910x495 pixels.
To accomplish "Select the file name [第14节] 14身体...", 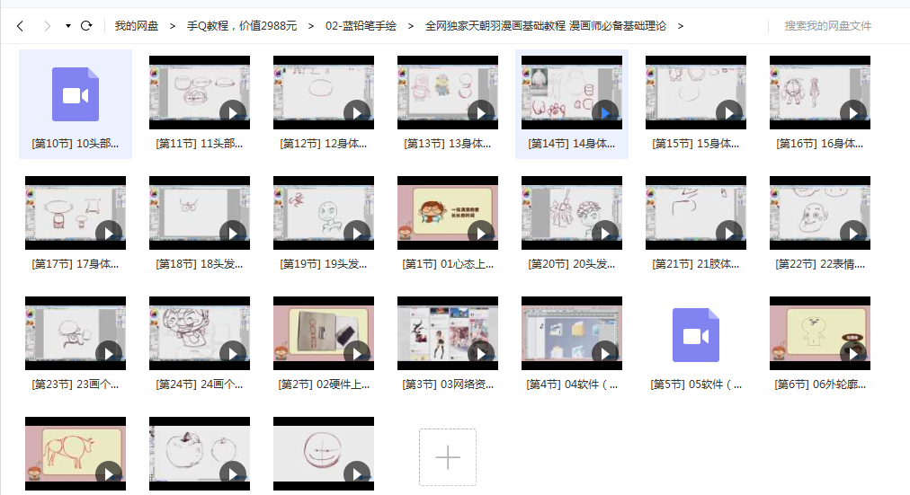I will [x=572, y=144].
